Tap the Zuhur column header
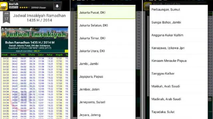The image size is (213, 119). click(41, 55)
